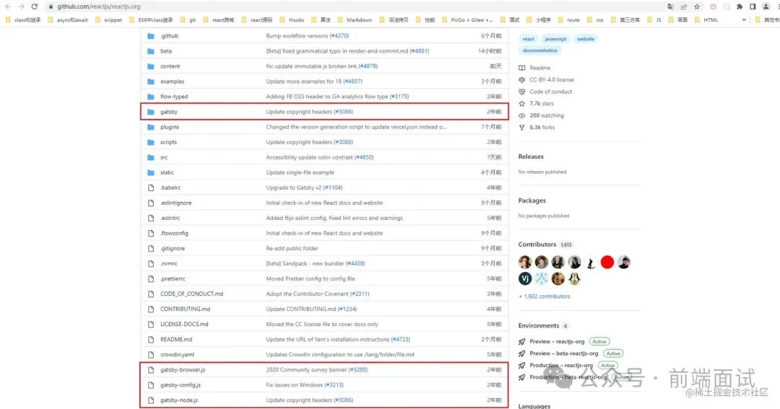Image resolution: width=780 pixels, height=409 pixels.
Task: Click the scale icon beside CC-BY-4.0 license
Action: [522, 79]
